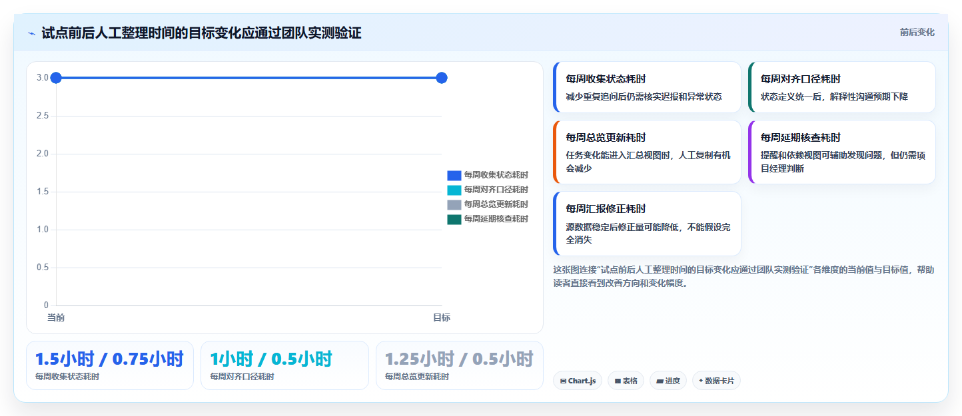Click the 3.0 y-axis value
The image size is (962, 416).
[x=43, y=78]
